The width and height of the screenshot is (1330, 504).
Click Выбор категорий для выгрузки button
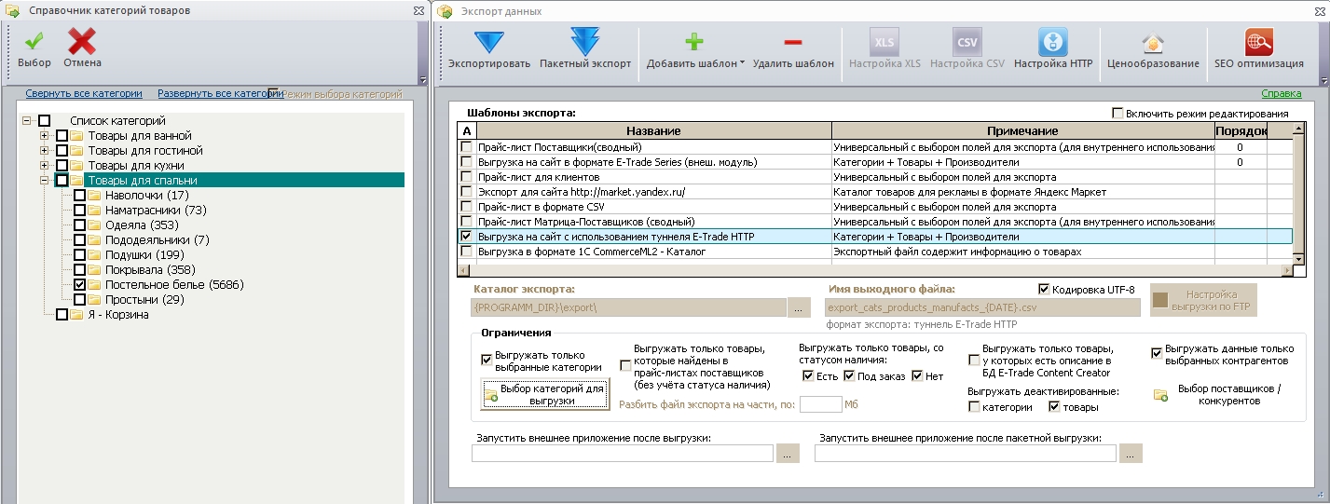tap(546, 394)
